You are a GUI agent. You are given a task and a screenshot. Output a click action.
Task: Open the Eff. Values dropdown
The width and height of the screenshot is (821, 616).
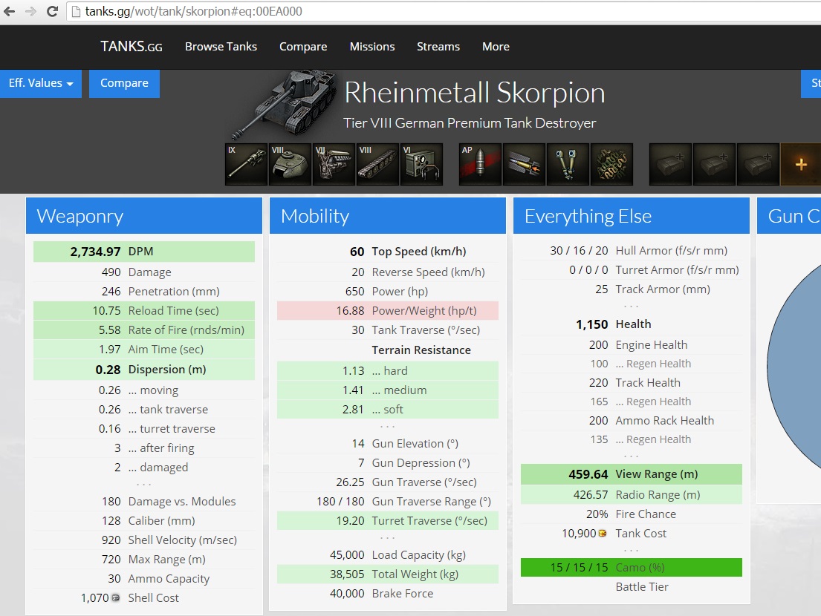pos(41,83)
